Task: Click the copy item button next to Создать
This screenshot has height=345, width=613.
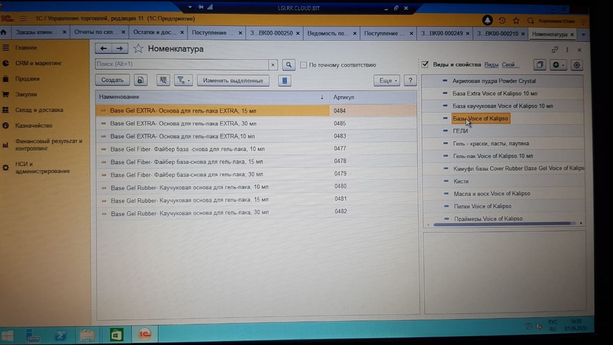Action: 140,80
